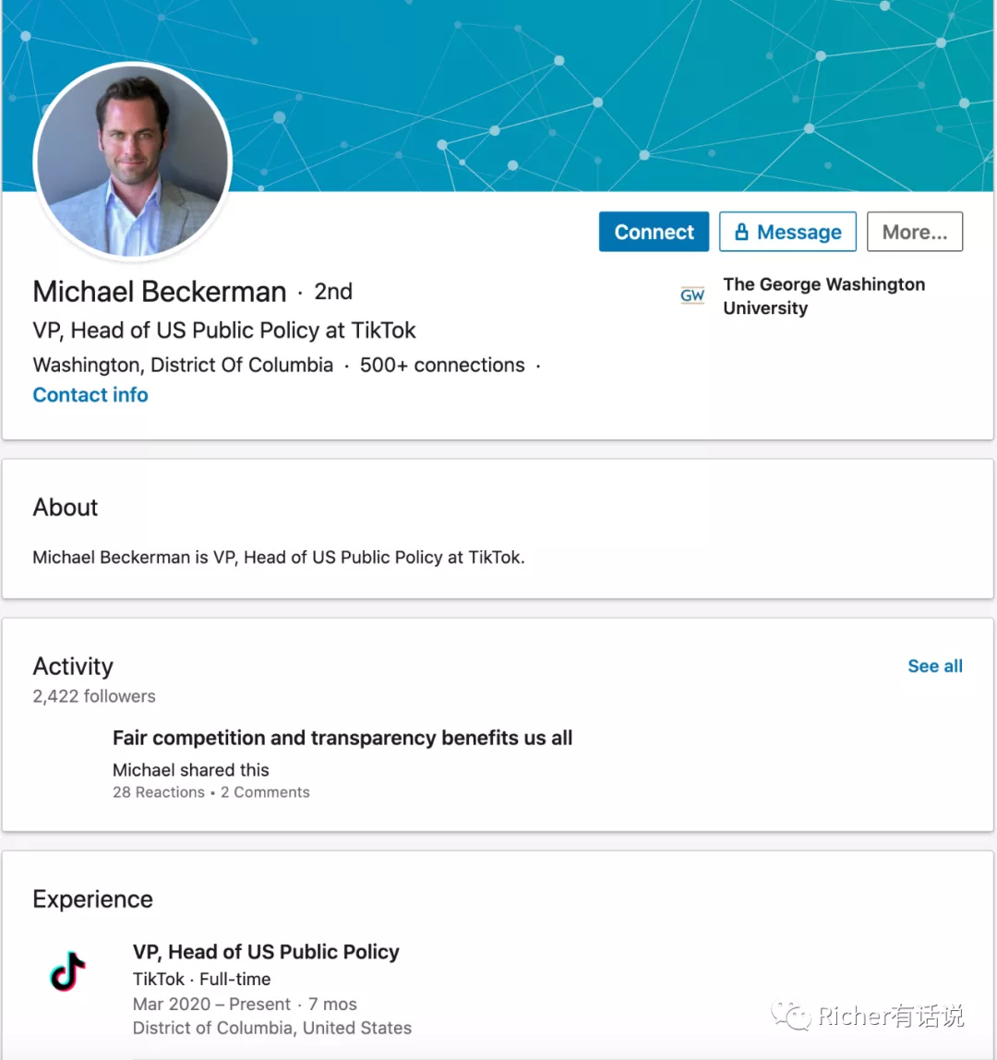Click the About section summary text

[279, 558]
